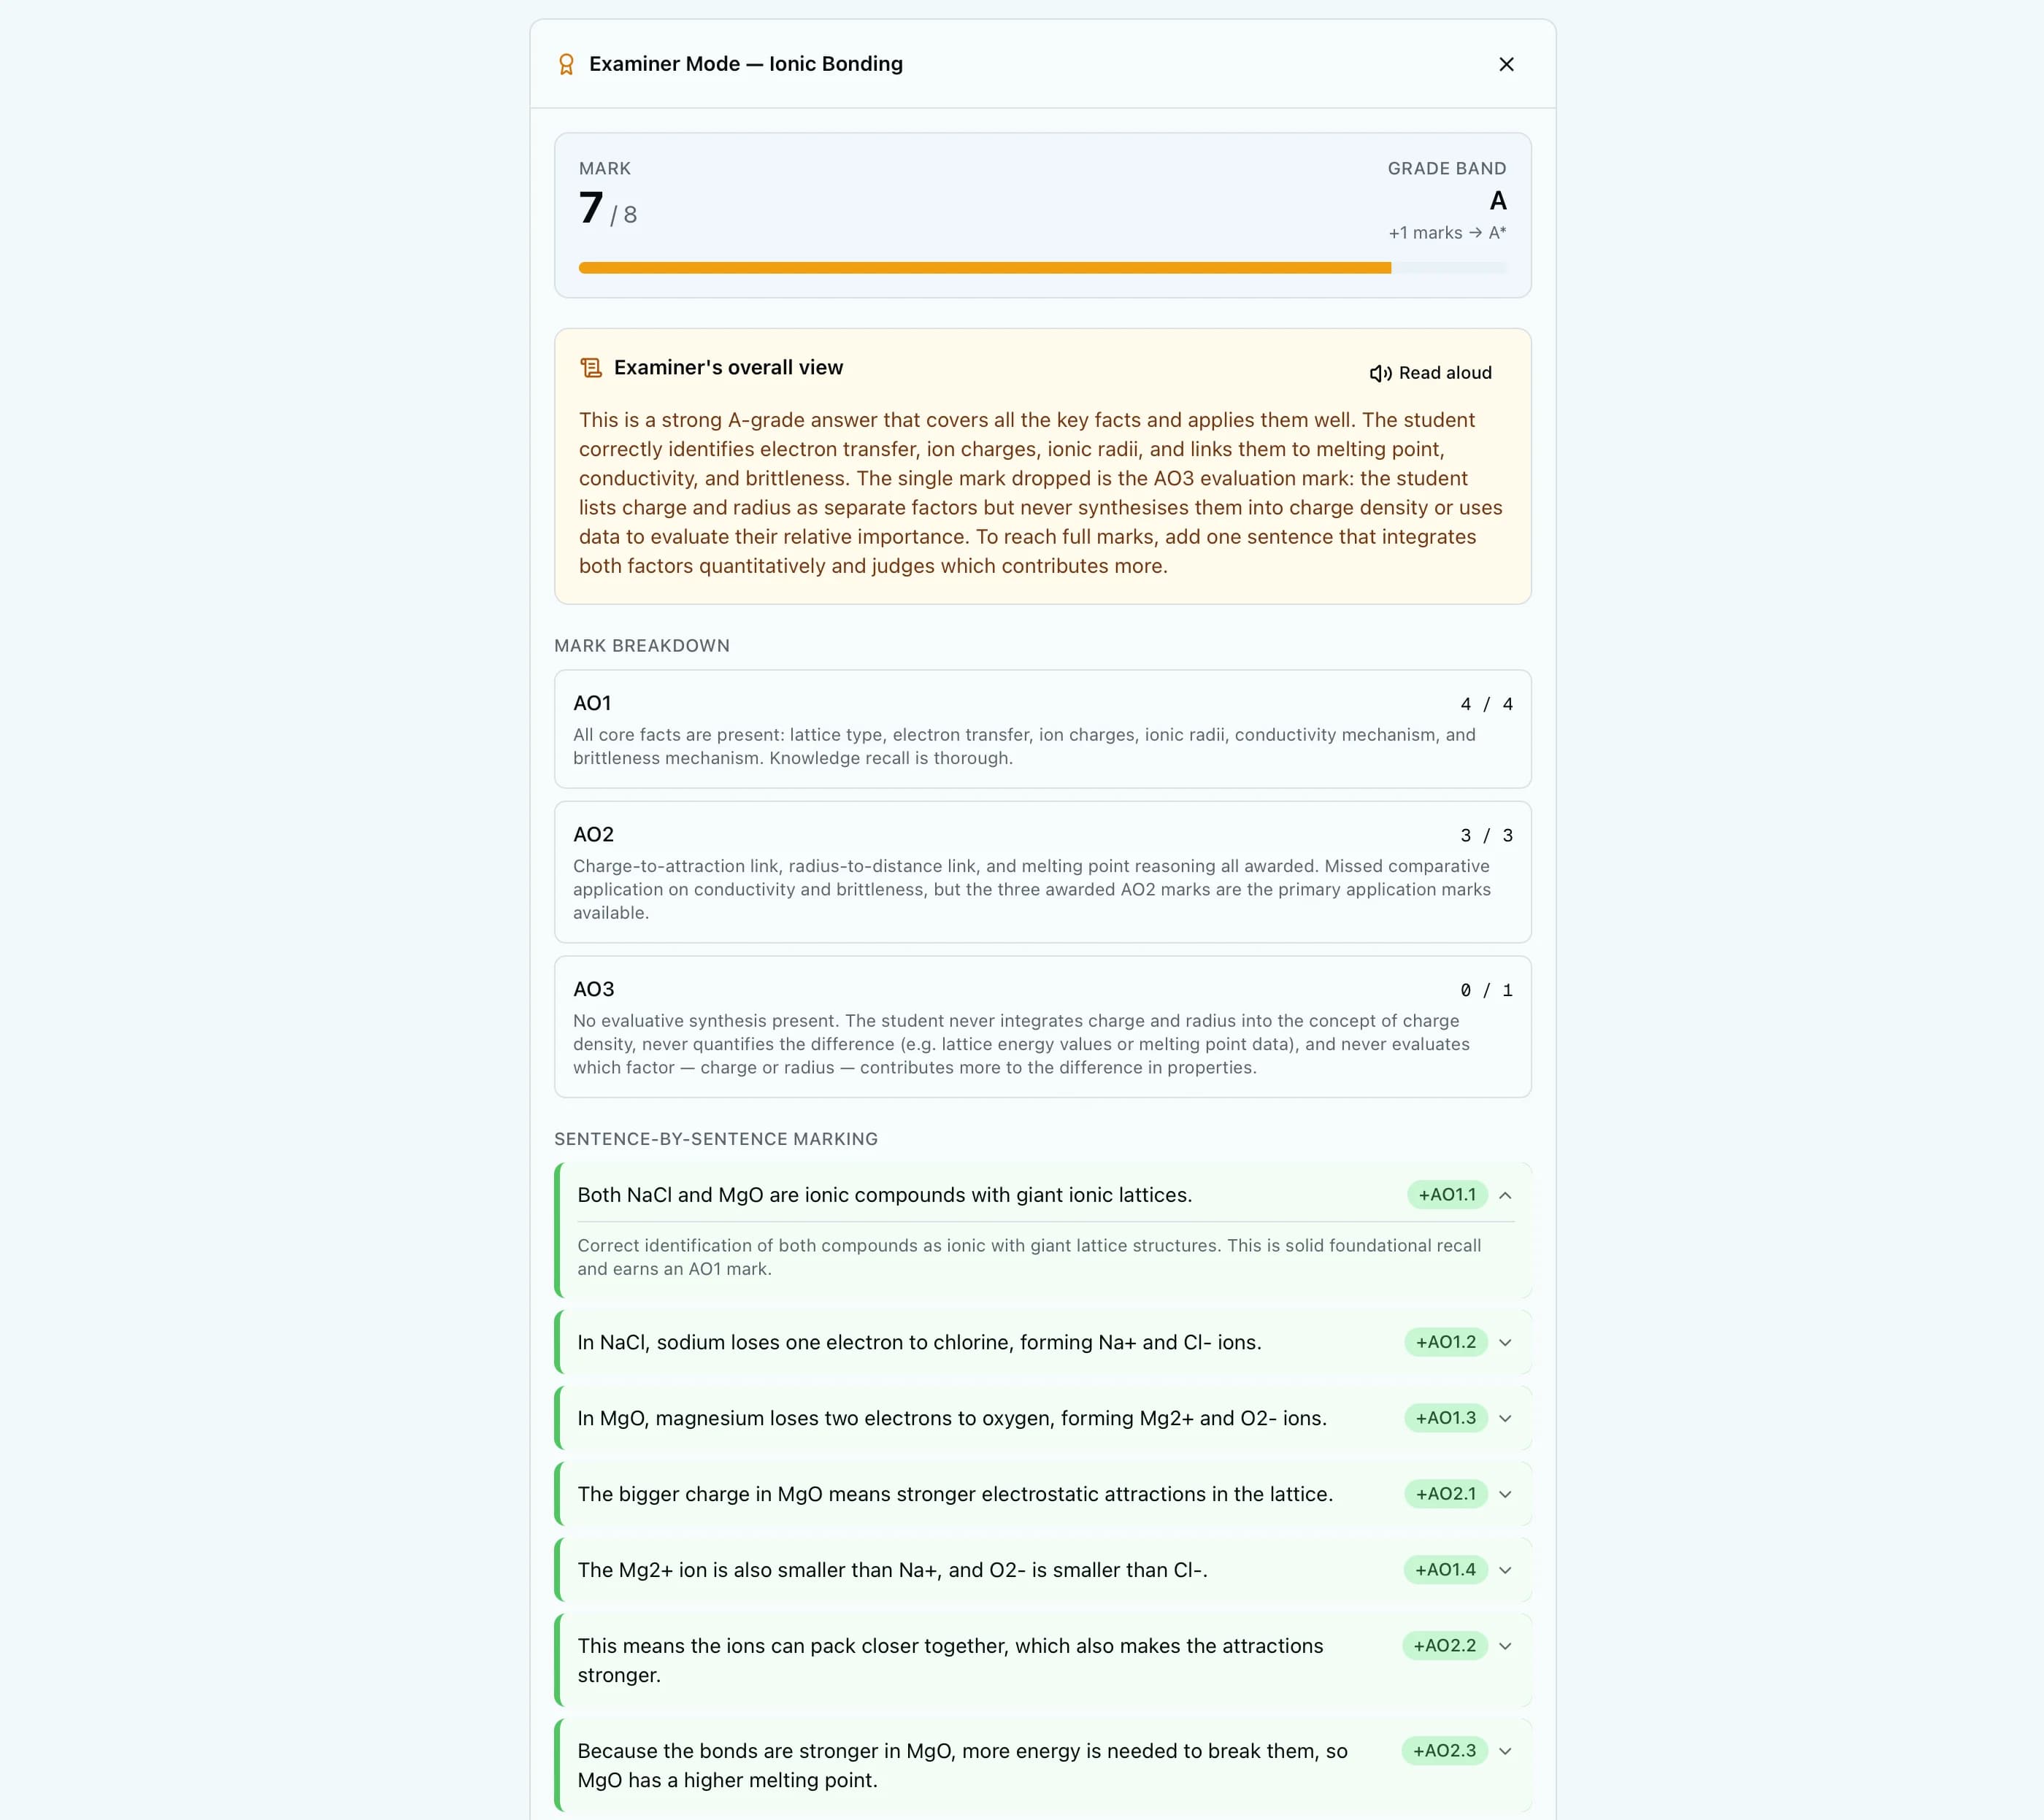Click the SENTENCE-BY-SENTENCE MARKING heading
The width and height of the screenshot is (2044, 1820).
point(716,1139)
